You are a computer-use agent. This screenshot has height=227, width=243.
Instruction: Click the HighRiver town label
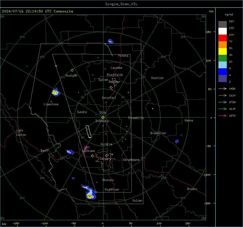112,189
